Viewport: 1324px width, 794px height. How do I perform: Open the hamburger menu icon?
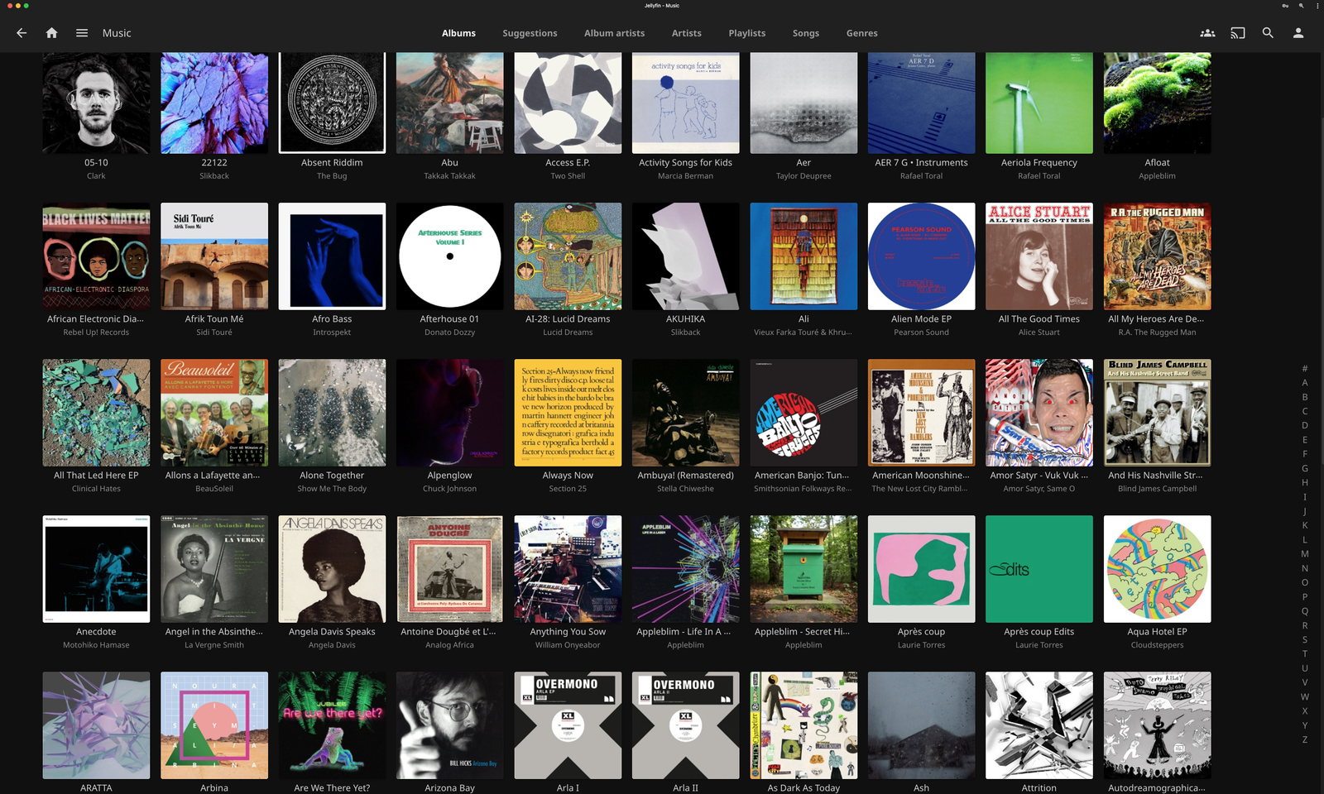point(82,33)
